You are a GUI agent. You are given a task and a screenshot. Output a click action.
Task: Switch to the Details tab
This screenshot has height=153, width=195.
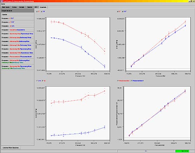pyautogui.click(x=21, y=7)
